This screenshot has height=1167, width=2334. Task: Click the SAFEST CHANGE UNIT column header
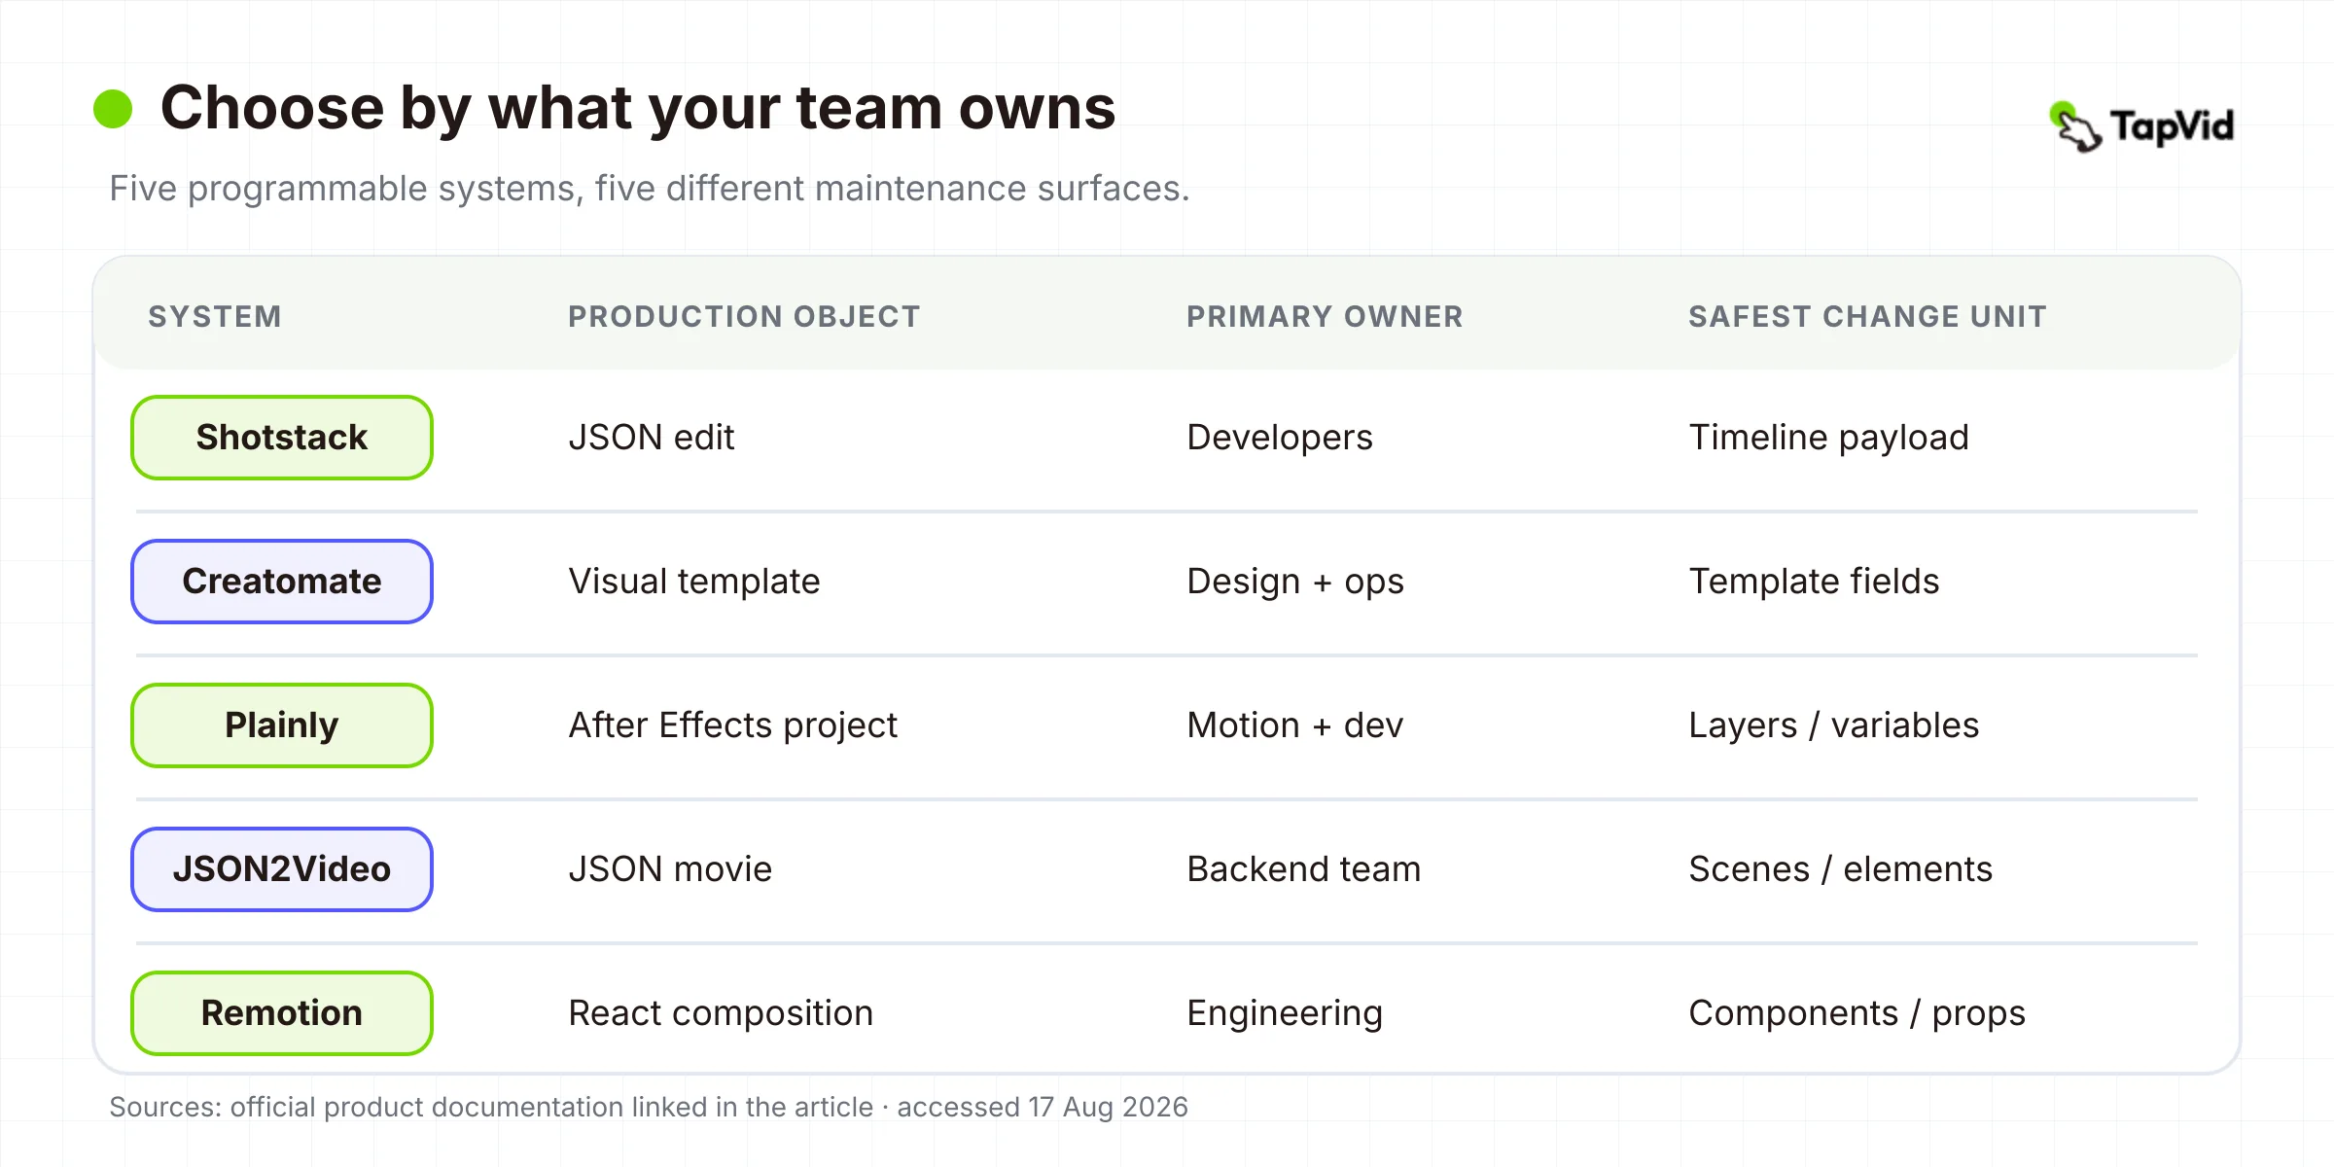1867,316
